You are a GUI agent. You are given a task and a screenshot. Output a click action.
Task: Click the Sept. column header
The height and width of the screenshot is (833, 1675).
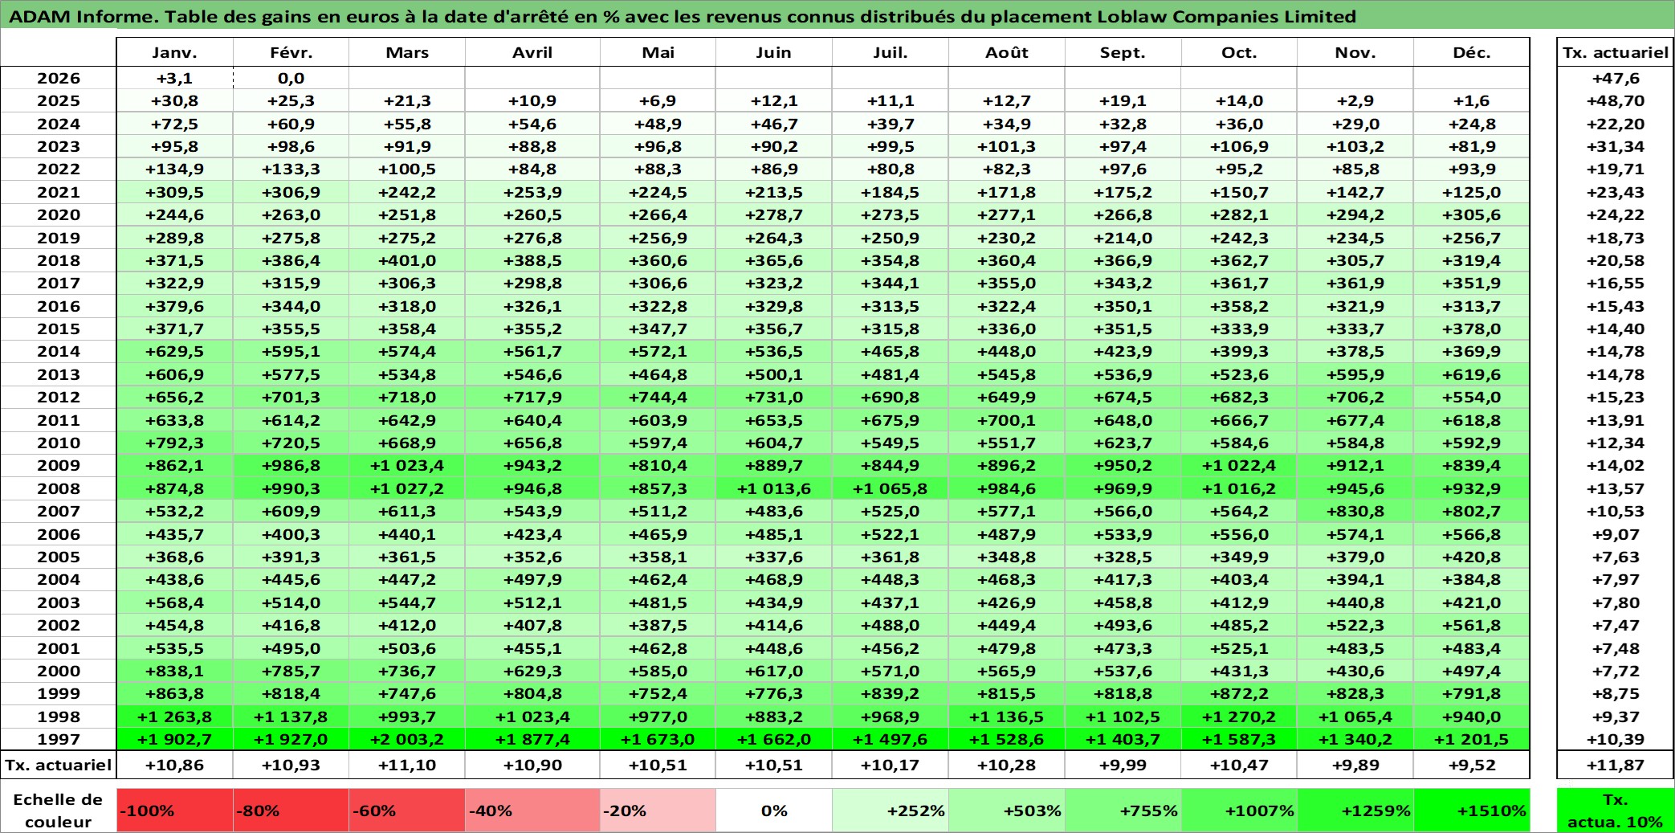coord(1123,52)
